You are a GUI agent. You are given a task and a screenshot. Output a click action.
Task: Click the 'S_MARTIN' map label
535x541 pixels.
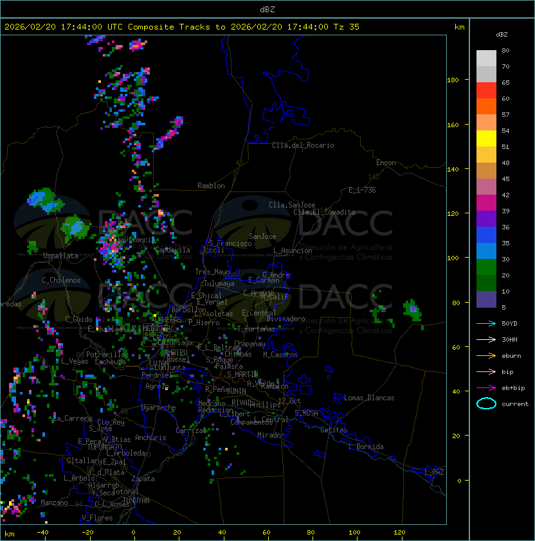click(x=242, y=375)
